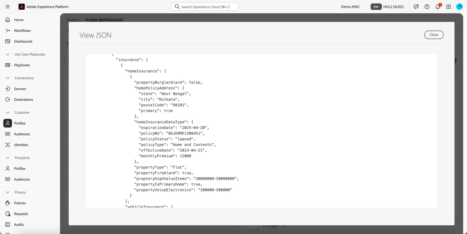Open the hamburger navigation menu
The width and height of the screenshot is (467, 234).
(x=8, y=7)
